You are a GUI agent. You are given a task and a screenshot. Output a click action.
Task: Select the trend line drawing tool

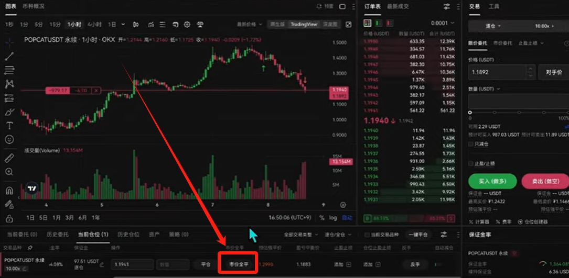click(x=10, y=56)
